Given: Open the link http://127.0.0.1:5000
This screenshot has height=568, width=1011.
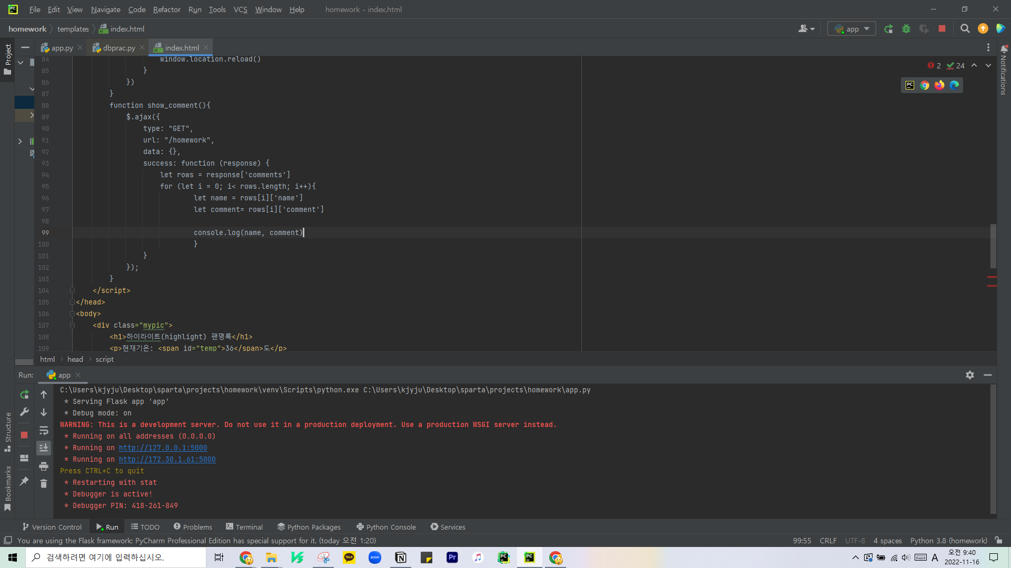Looking at the screenshot, I should [163, 448].
